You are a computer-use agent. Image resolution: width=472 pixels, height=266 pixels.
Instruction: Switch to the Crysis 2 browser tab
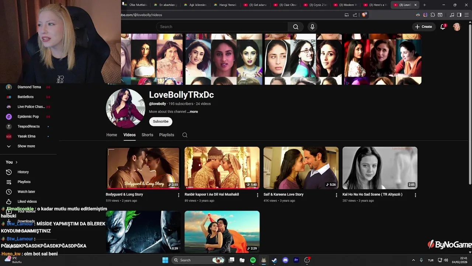pos(315,5)
